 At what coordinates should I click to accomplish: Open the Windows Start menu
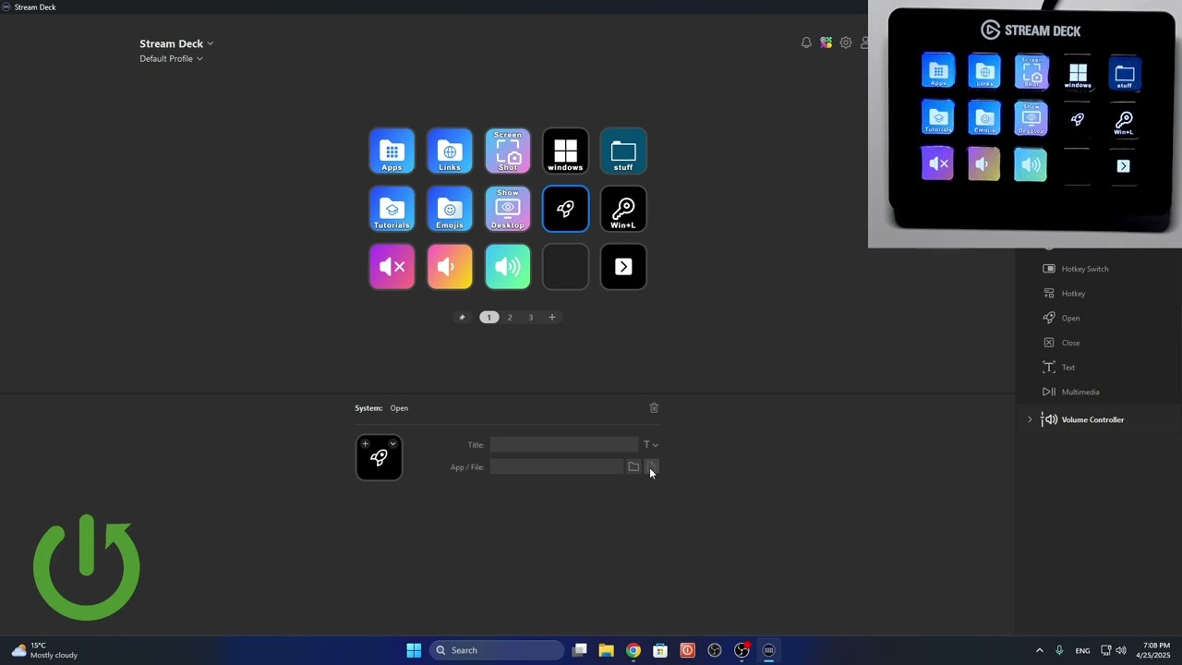click(x=414, y=650)
